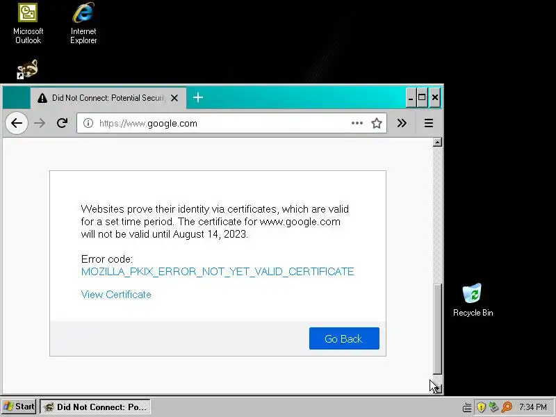
Task: Click the network computers tray icon
Action: (x=493, y=407)
